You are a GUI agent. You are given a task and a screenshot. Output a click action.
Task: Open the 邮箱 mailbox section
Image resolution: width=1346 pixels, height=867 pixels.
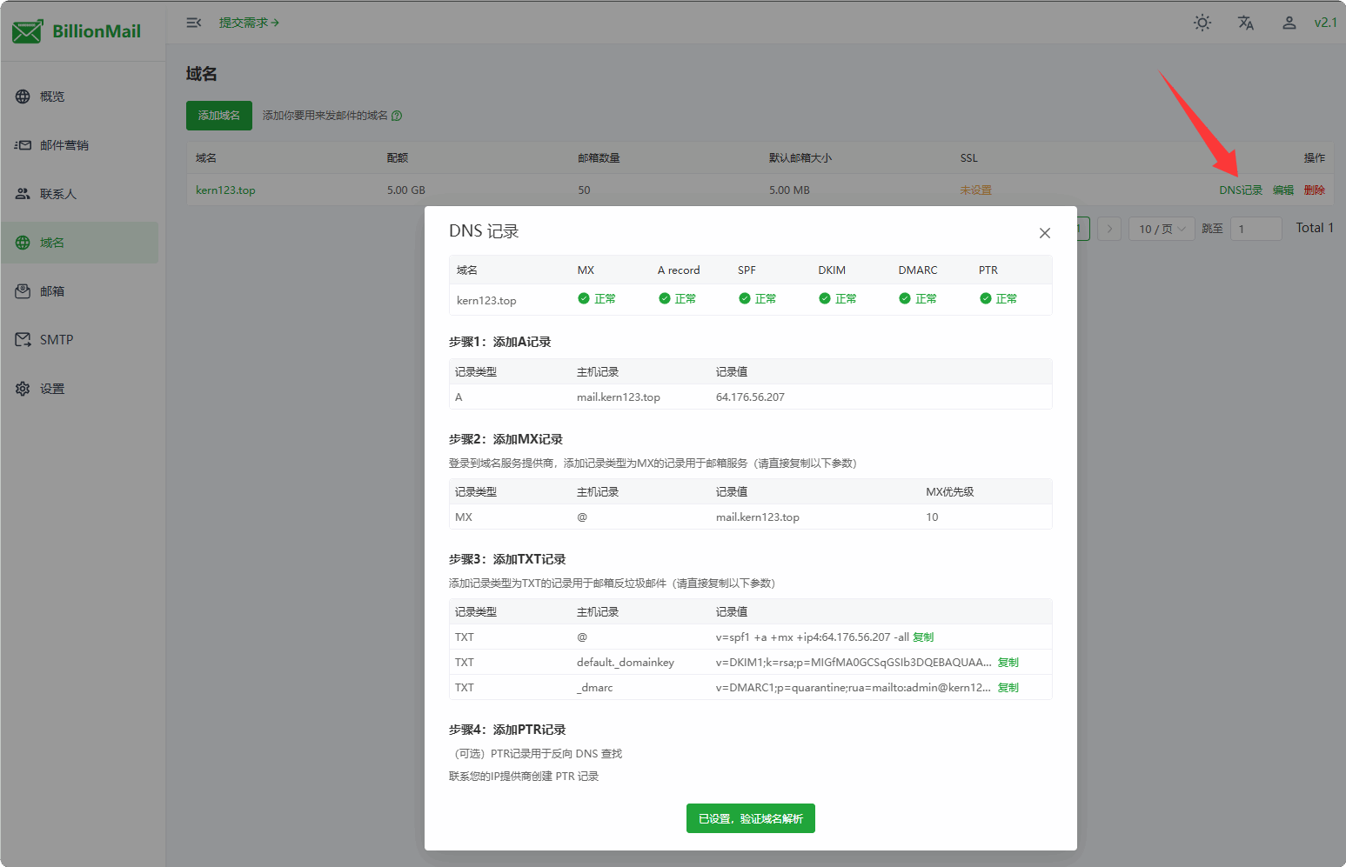tap(50, 290)
